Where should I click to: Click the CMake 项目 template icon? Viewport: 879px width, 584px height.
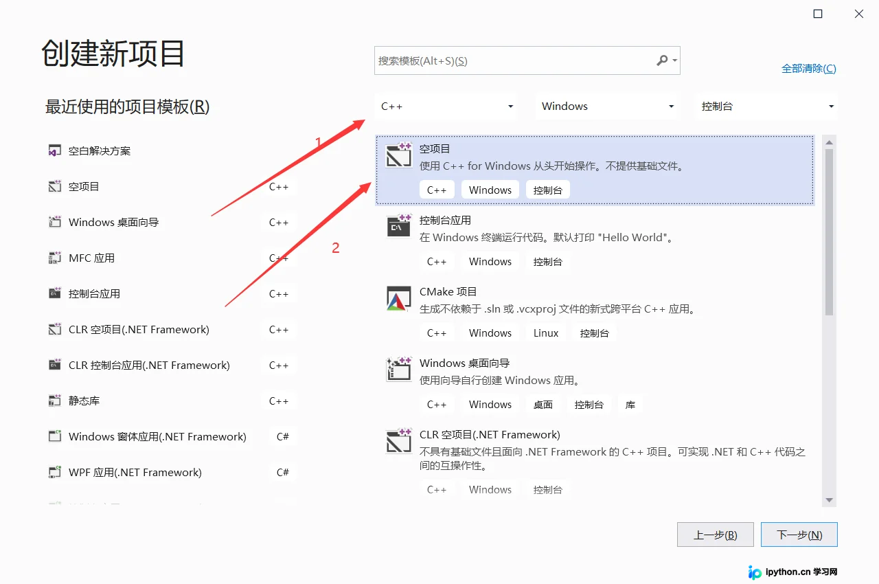(x=399, y=298)
